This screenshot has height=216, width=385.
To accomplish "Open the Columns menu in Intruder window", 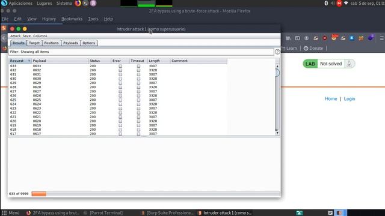I will (40, 36).
